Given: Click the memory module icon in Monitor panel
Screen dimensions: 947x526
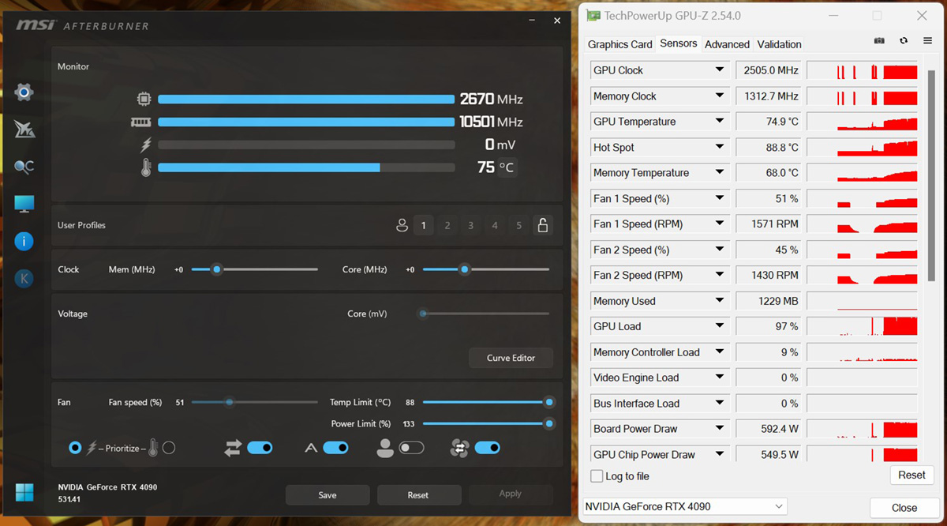Looking at the screenshot, I should pyautogui.click(x=141, y=122).
